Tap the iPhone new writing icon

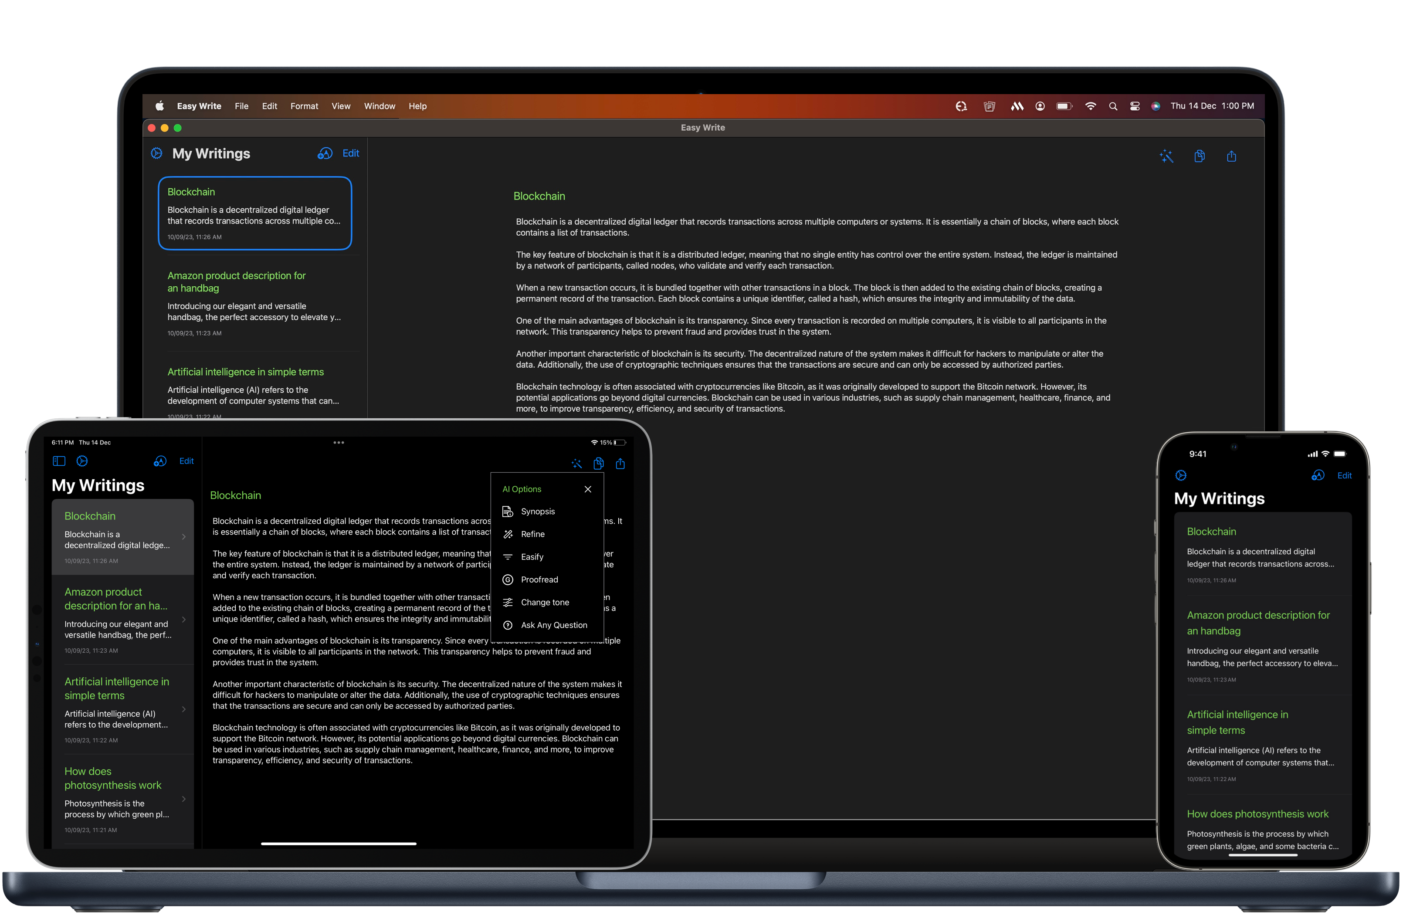[x=1318, y=475]
